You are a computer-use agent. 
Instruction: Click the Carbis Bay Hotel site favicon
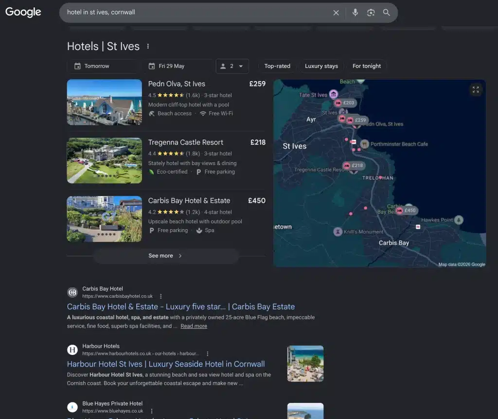72,292
